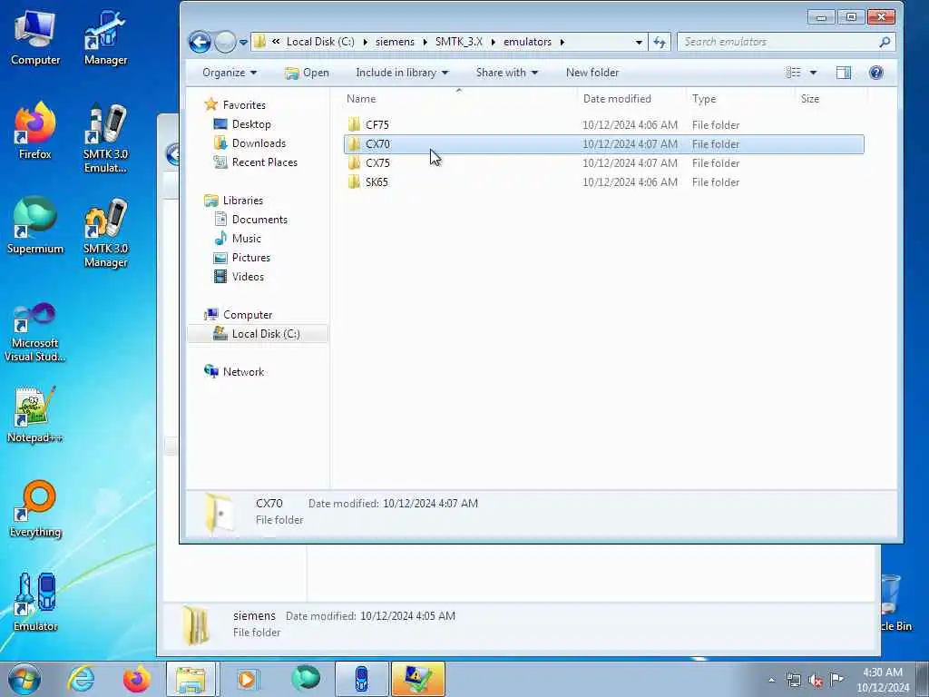Image resolution: width=929 pixels, height=697 pixels.
Task: Switch to Windows Explorer taskbar button
Action: click(x=192, y=679)
